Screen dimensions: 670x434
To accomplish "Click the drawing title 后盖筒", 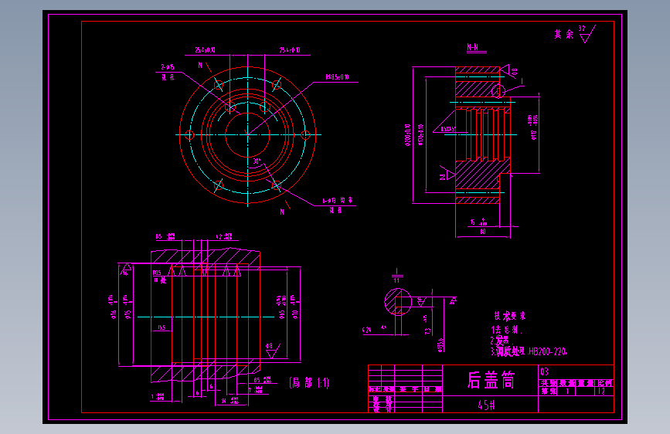I will [491, 380].
